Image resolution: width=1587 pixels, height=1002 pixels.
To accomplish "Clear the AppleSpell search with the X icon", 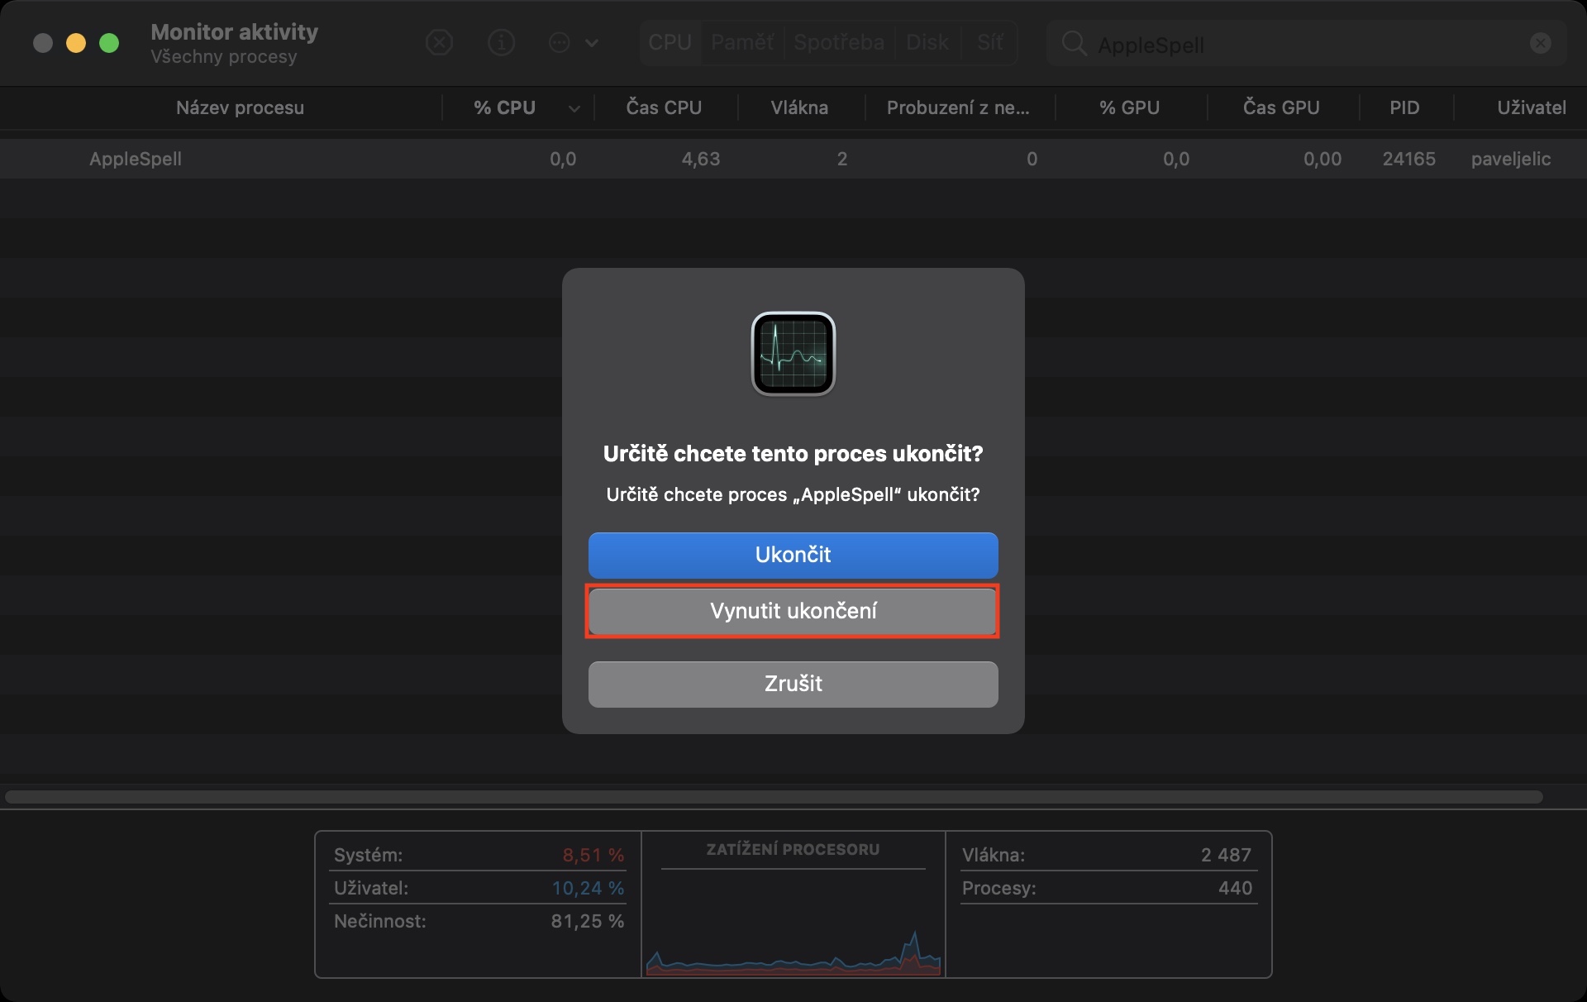I will pos(1540,43).
